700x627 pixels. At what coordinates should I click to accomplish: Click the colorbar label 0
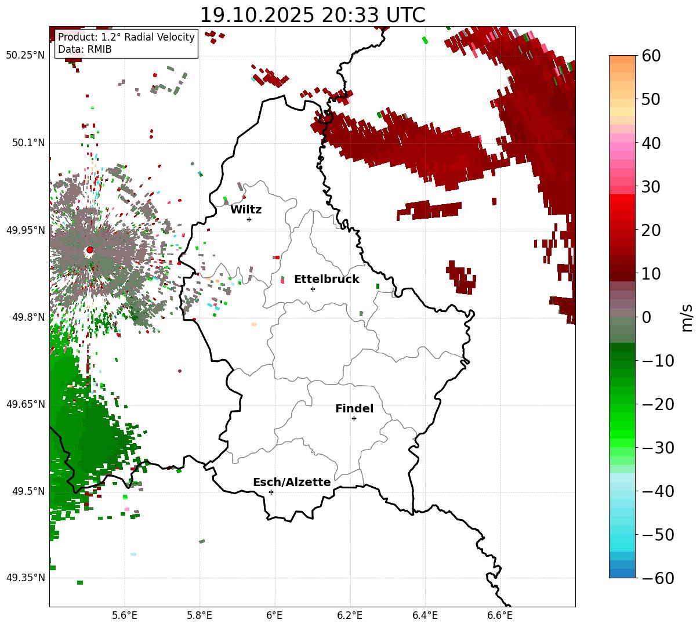coord(646,317)
